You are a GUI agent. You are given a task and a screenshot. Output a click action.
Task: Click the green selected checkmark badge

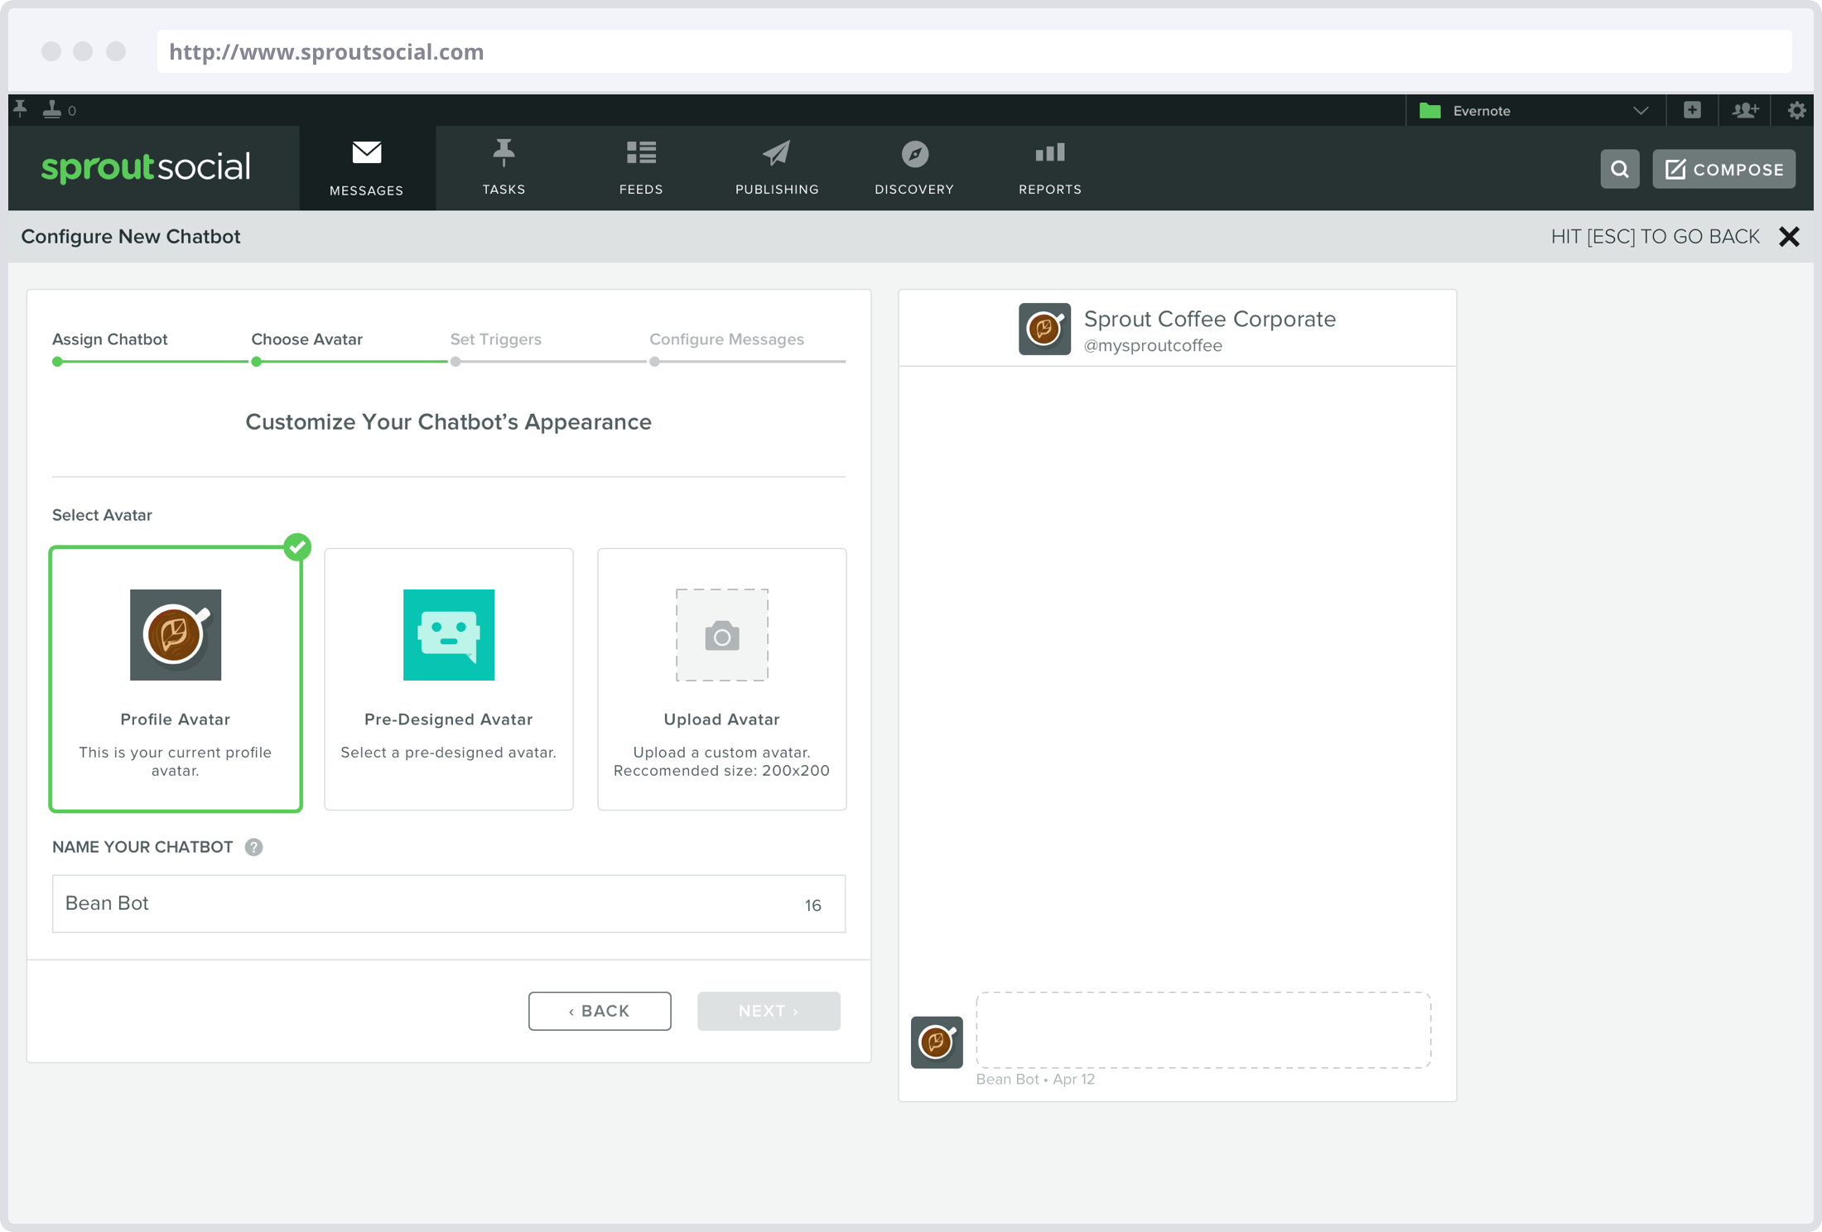pyautogui.click(x=297, y=547)
